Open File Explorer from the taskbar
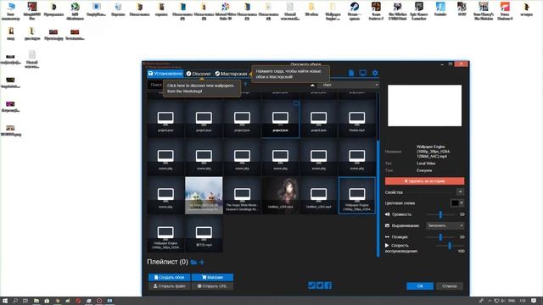The height and width of the screenshot is (305, 543). point(36,301)
